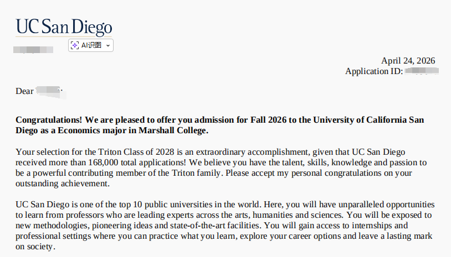
Task: Click the UC San Diego logo
Action: (64, 27)
